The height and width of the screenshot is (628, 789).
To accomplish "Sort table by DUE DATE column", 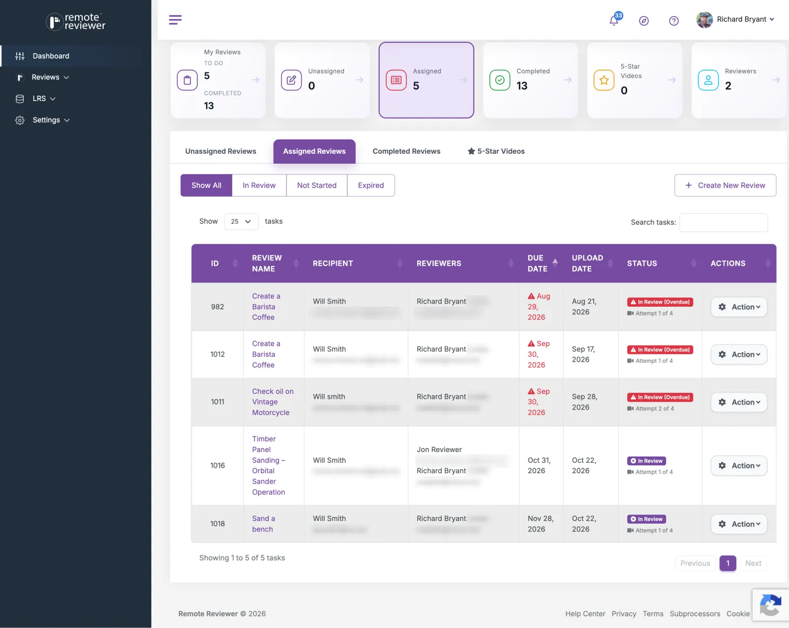I will point(541,264).
